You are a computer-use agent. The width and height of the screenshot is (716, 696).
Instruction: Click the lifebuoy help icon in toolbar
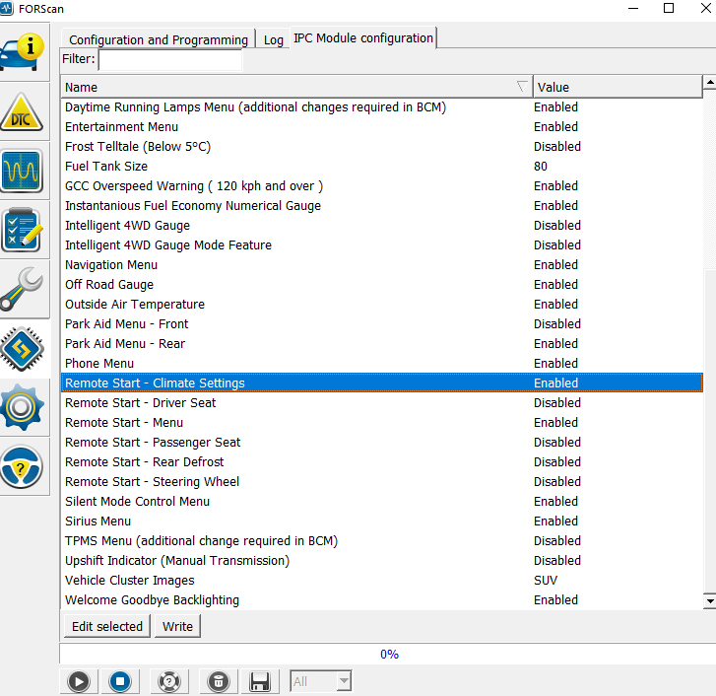click(169, 681)
